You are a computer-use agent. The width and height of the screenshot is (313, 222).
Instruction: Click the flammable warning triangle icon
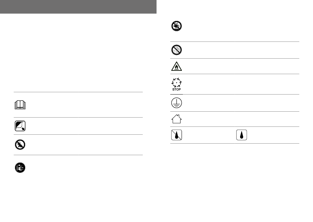click(177, 66)
